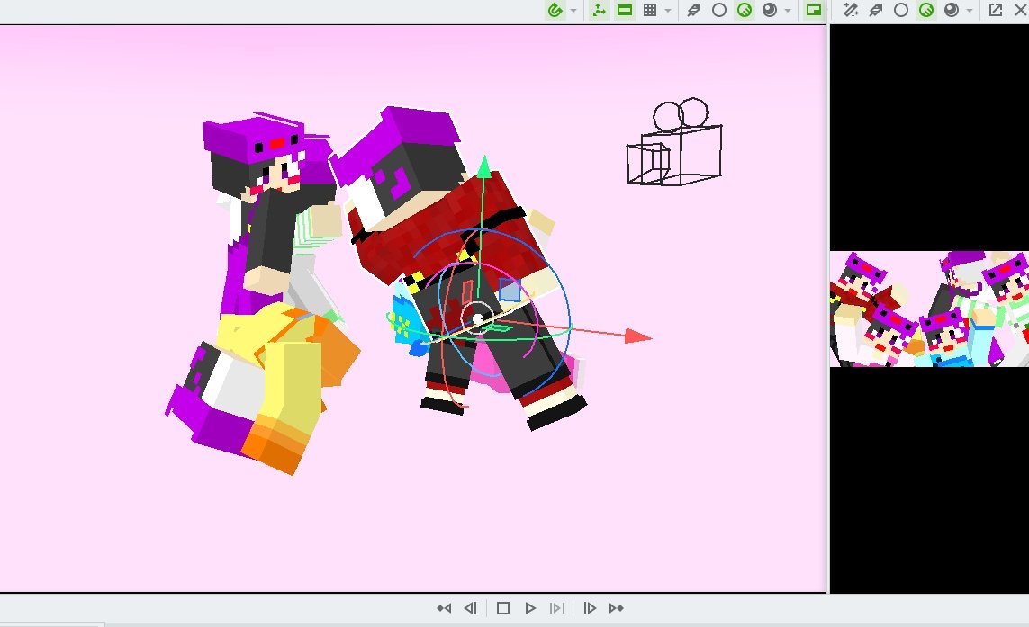Open the grid options dropdown arrow
Screen dimensions: 1029x627
tap(668, 11)
